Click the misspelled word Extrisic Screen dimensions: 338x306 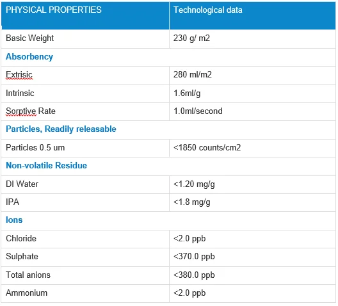coord(19,75)
